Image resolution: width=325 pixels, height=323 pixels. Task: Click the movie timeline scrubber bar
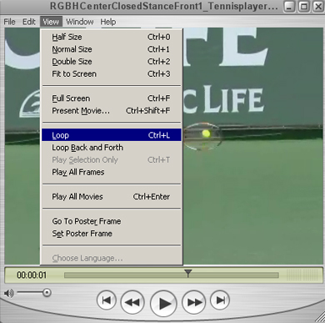pos(171,275)
